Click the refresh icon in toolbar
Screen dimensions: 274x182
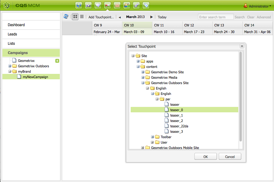coord(66,17)
